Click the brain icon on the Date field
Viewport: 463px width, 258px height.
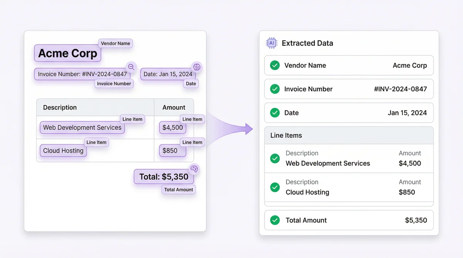click(197, 67)
